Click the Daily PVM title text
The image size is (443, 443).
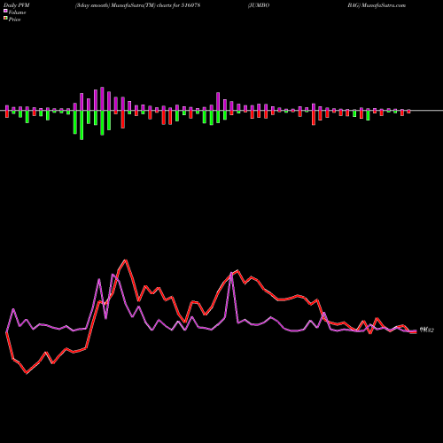[x=17, y=5]
